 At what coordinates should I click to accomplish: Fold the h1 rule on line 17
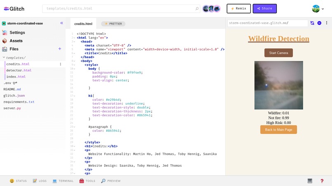pos(74,96)
